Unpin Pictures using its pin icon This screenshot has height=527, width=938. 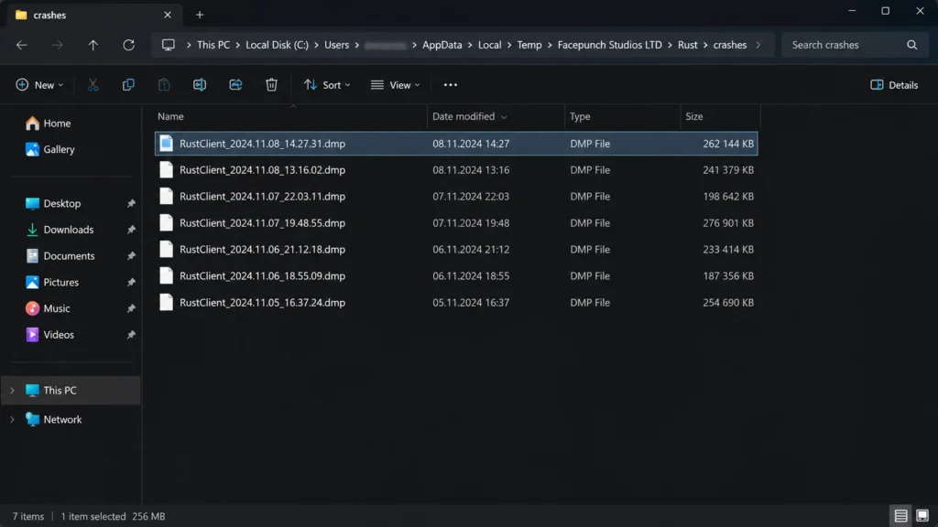click(131, 282)
